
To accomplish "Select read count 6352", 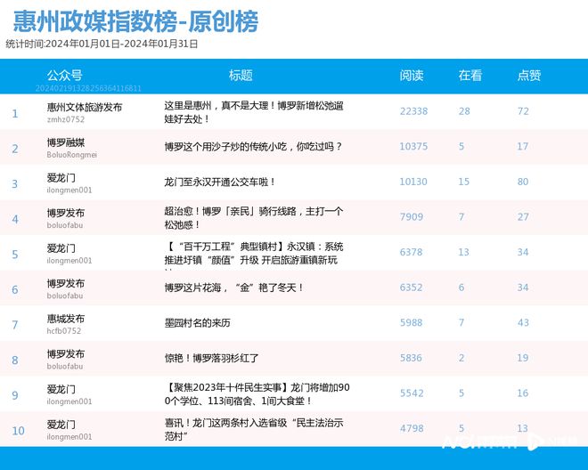I will coord(412,288).
